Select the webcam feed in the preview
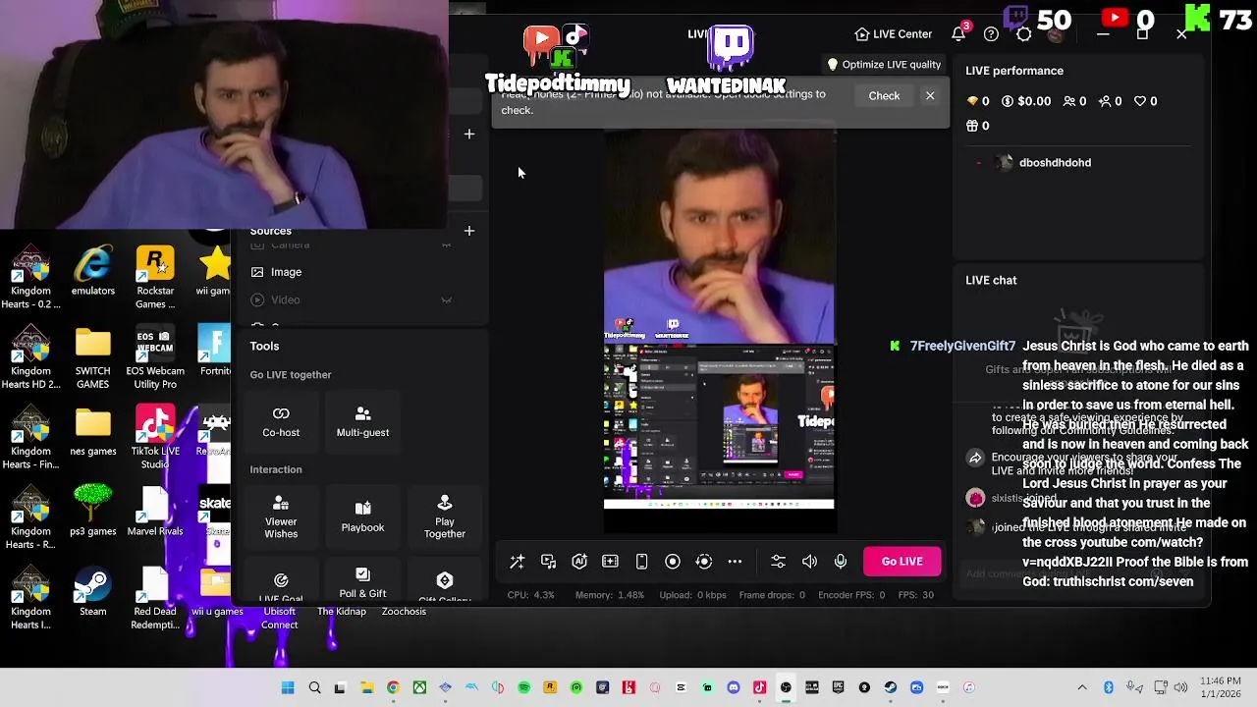 click(x=719, y=236)
